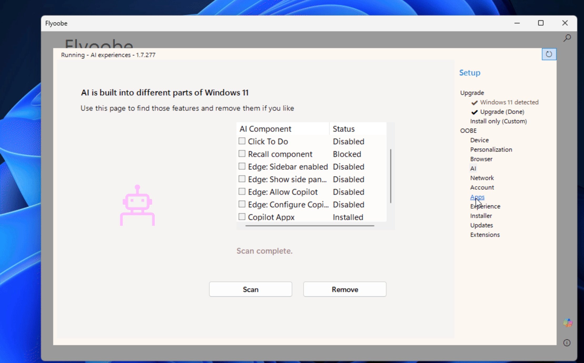Enable the Copilot Appx checkbox
This screenshot has width=584, height=363.
point(242,217)
